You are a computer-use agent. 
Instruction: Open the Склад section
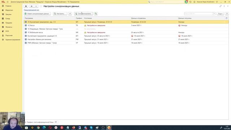8,18
